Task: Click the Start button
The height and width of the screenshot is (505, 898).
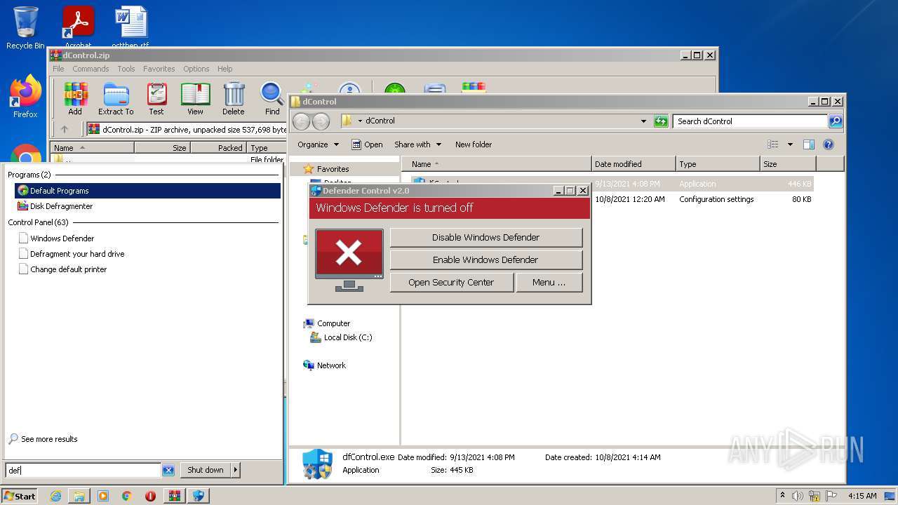Action: (x=20, y=496)
